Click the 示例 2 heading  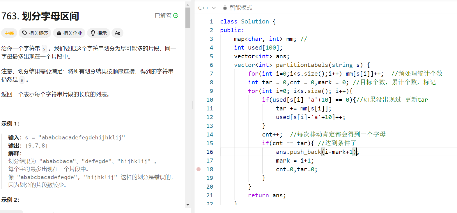10,200
